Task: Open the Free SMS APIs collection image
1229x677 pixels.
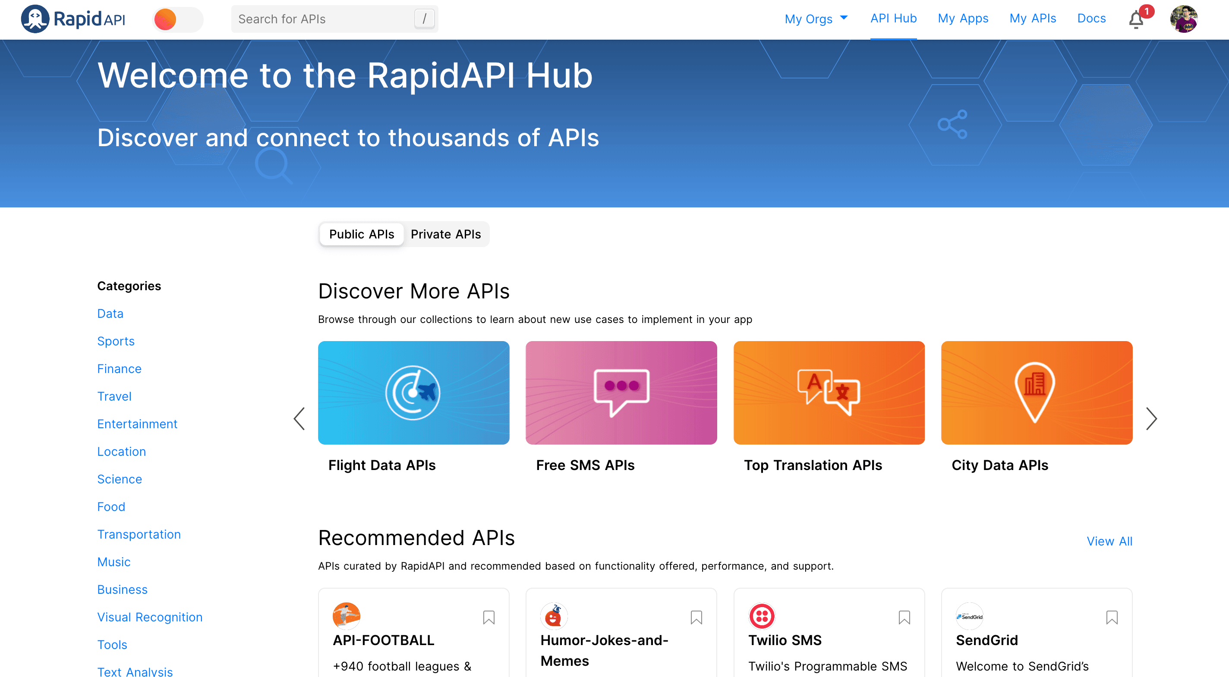Action: [x=621, y=393]
